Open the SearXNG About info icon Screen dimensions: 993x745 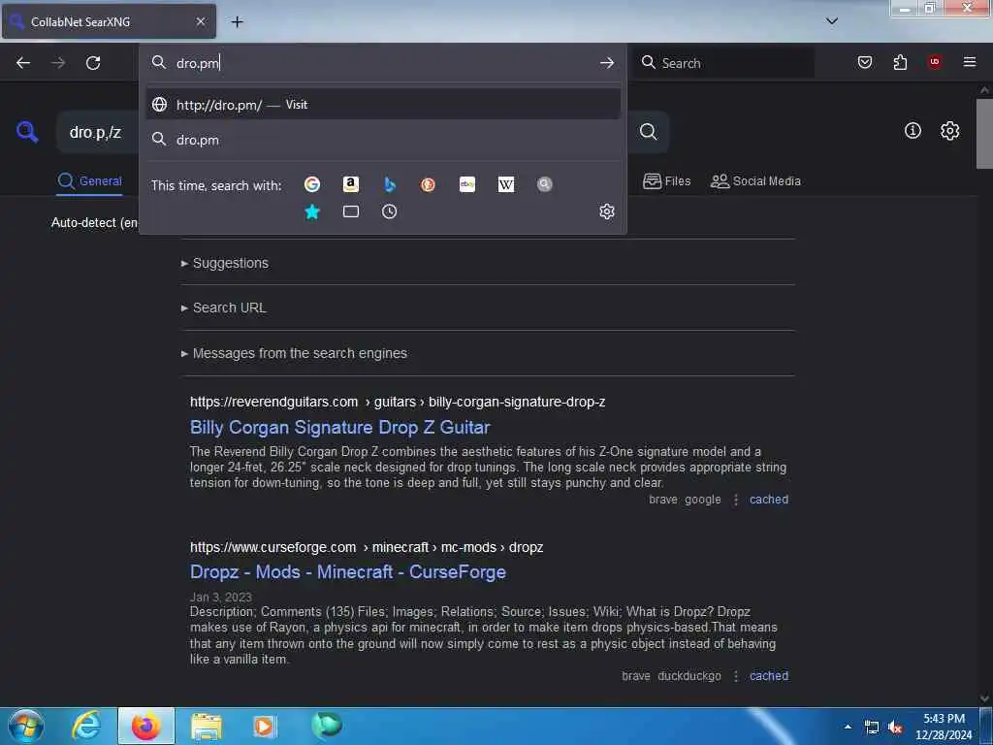click(913, 131)
